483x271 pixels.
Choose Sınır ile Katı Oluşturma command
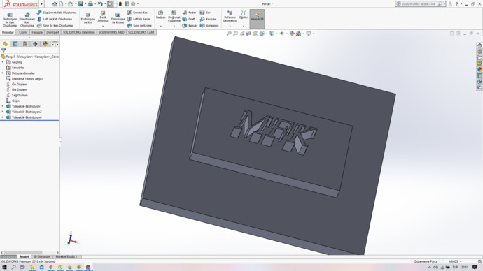(x=55, y=26)
